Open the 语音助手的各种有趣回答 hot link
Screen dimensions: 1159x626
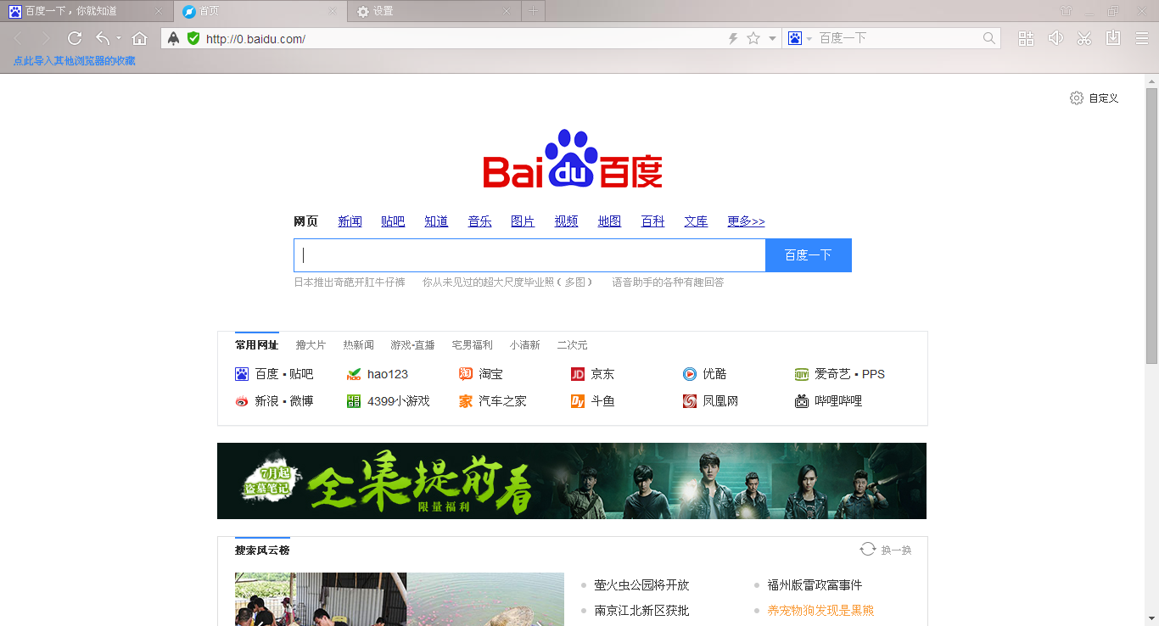668,282
